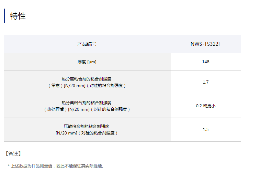Select the 0.2 value after heat treatment
This screenshot has width=261, height=173.
[199, 106]
